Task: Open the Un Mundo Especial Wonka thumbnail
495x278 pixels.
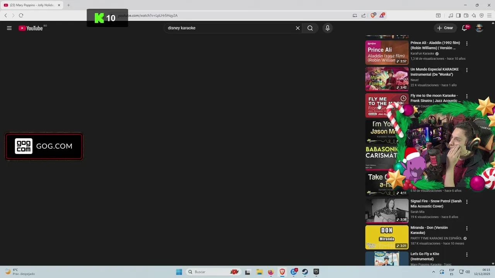Action: click(387, 79)
